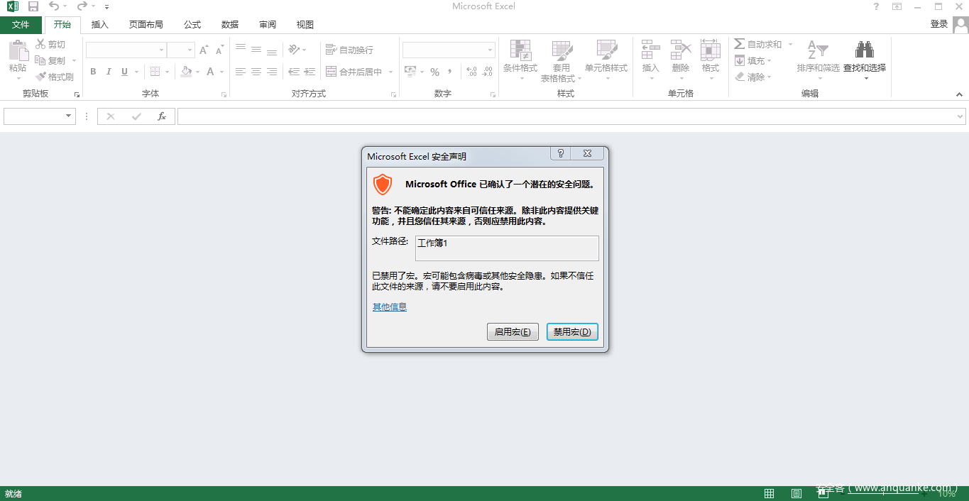Open the 文件 (File) tab

click(x=21, y=25)
